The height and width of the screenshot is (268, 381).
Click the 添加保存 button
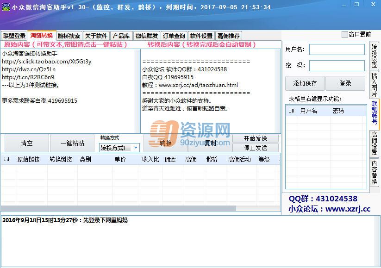pyautogui.click(x=305, y=83)
